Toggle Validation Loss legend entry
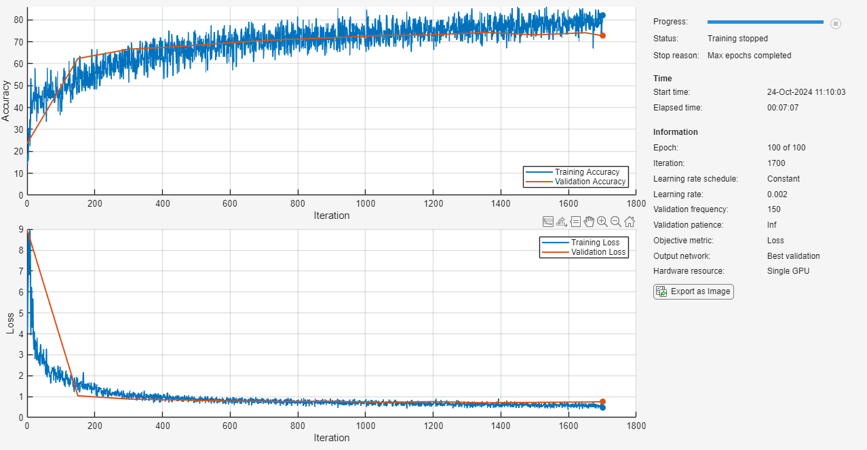 [585, 252]
